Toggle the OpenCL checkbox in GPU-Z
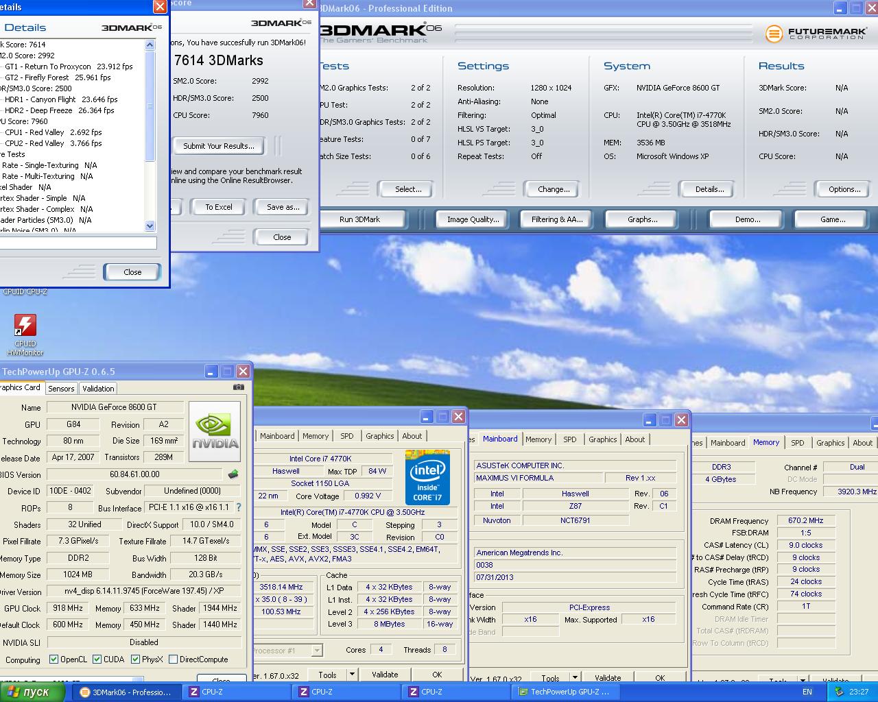Image resolution: width=878 pixels, height=702 pixels. 54,659
